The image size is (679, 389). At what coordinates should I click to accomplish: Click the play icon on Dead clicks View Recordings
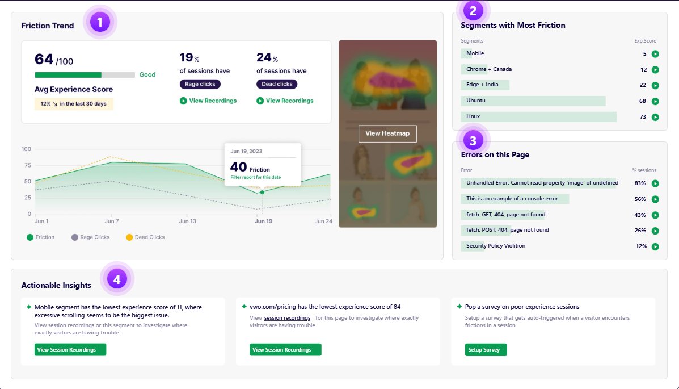tap(261, 101)
